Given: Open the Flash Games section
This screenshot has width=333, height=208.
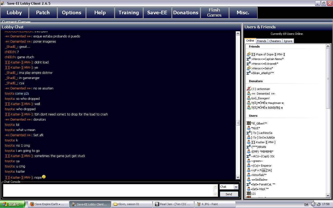Looking at the screenshot, I should point(214,12).
